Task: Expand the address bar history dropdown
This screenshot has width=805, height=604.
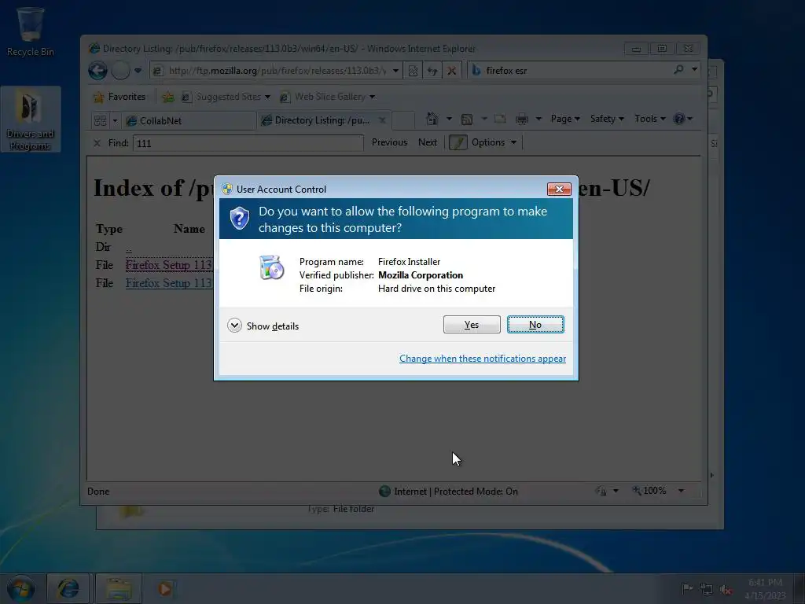Action: coord(396,70)
